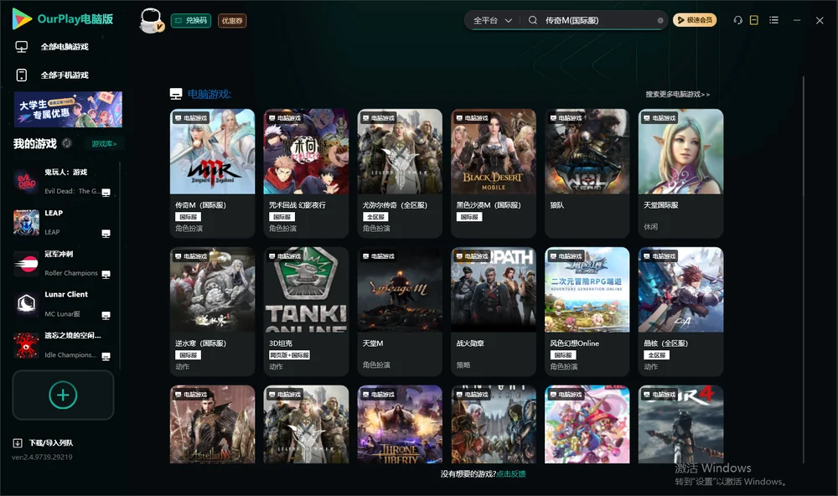Open the 传奇M (国际服) MIR game card

coord(212,173)
